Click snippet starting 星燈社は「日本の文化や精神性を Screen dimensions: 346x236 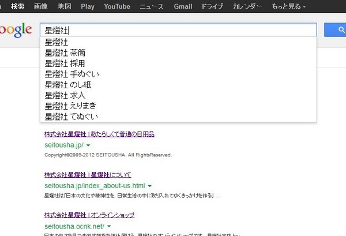(x=132, y=196)
